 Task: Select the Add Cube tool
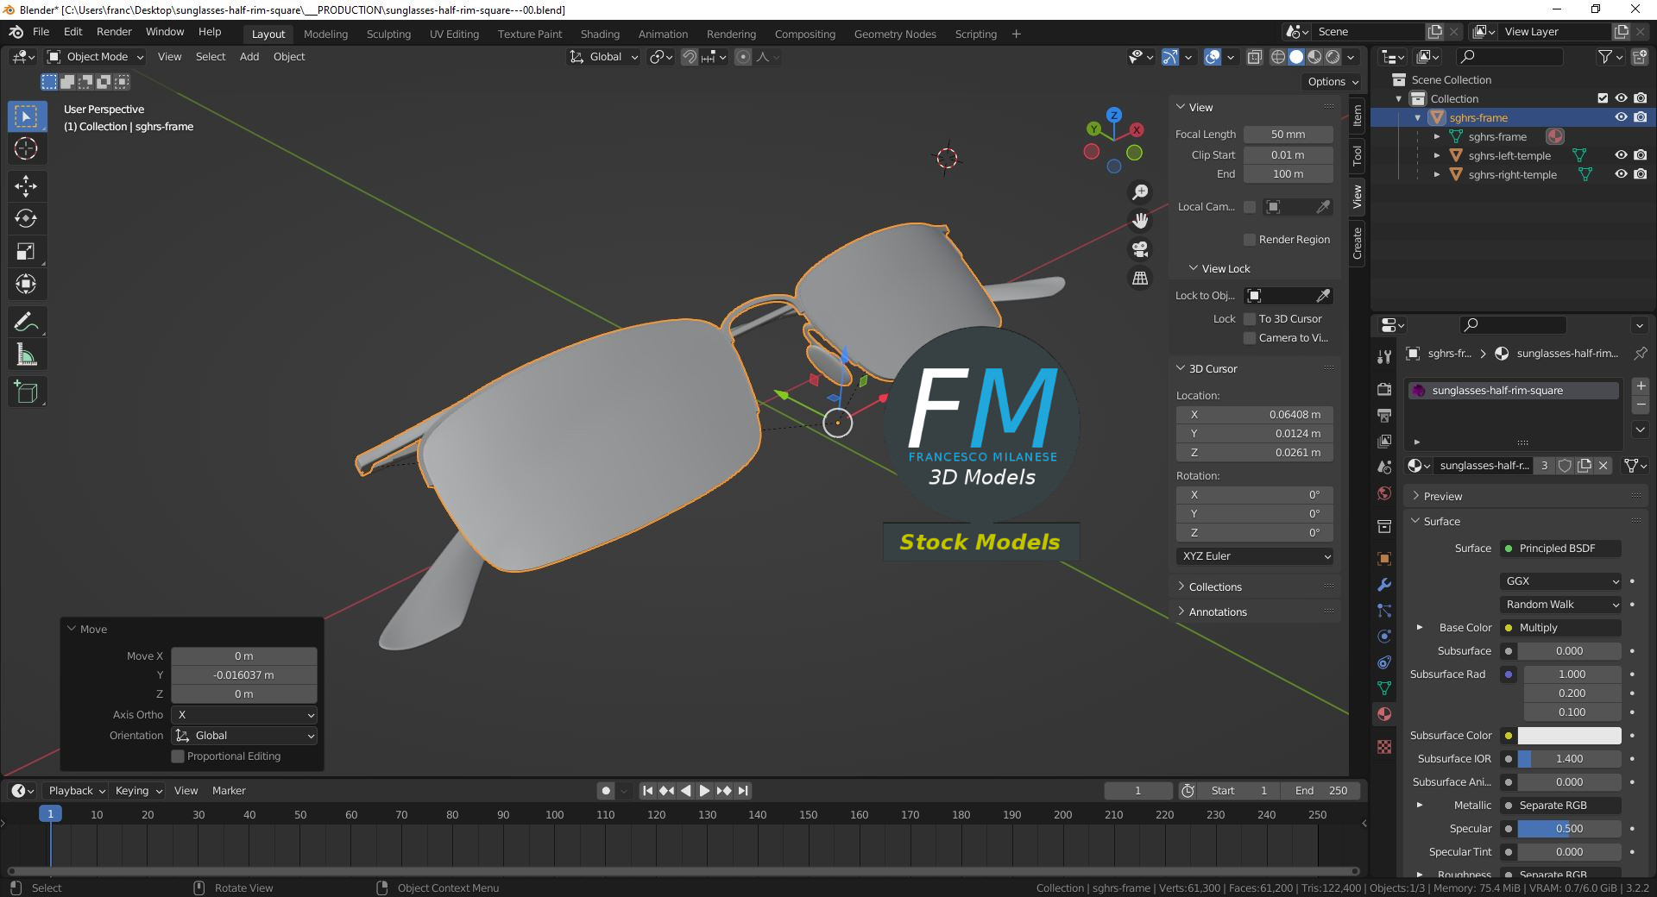click(27, 392)
